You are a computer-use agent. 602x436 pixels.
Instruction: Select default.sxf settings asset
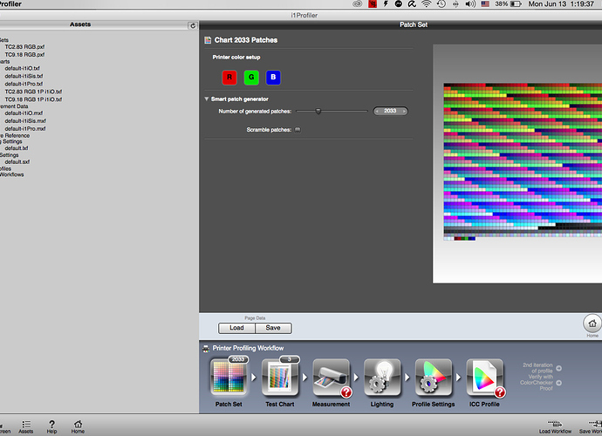click(x=17, y=162)
